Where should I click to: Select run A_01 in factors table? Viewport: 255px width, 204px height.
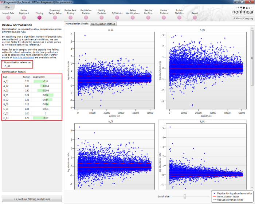[32, 81]
